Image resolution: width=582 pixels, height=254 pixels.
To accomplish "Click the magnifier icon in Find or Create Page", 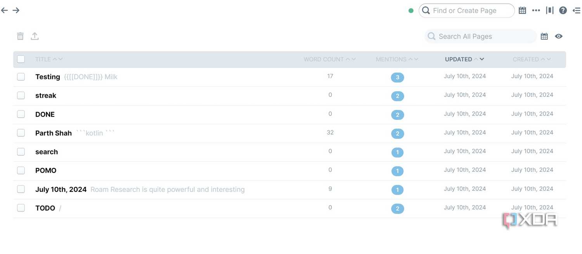I will click(426, 10).
